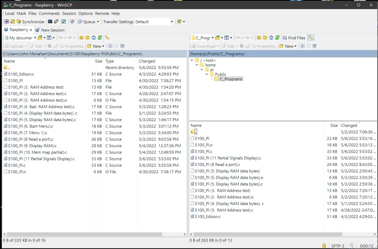Collapse the pi node in remote tree
Image resolution: width=378 pixels, height=249 pixels.
point(201,69)
